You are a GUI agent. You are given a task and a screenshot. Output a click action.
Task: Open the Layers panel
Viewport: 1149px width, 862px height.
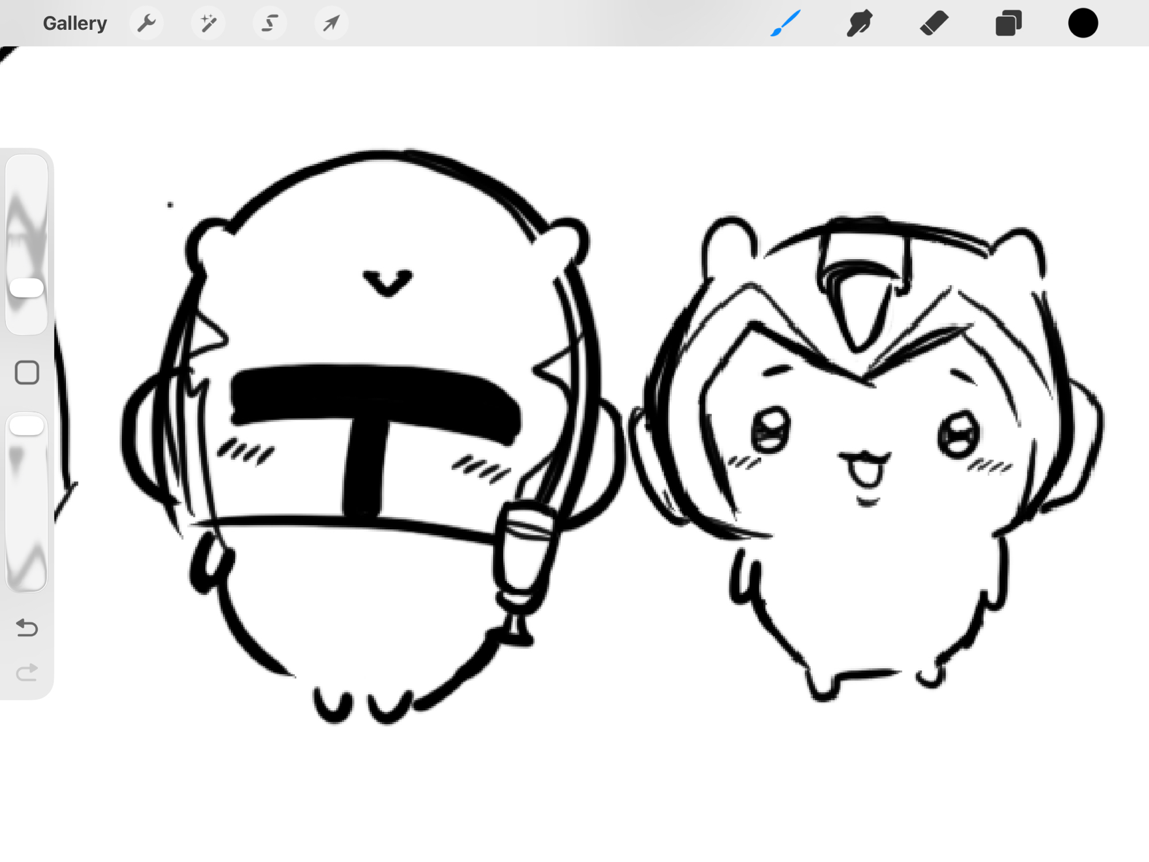tap(1008, 24)
